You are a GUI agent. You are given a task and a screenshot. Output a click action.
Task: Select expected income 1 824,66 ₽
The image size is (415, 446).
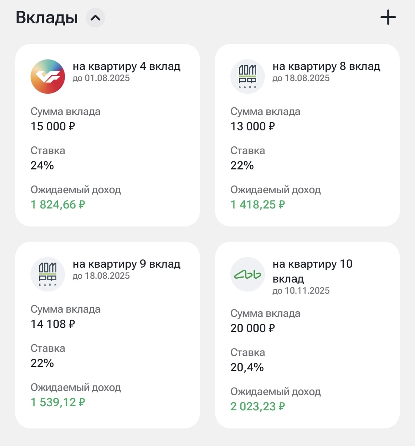tap(58, 204)
